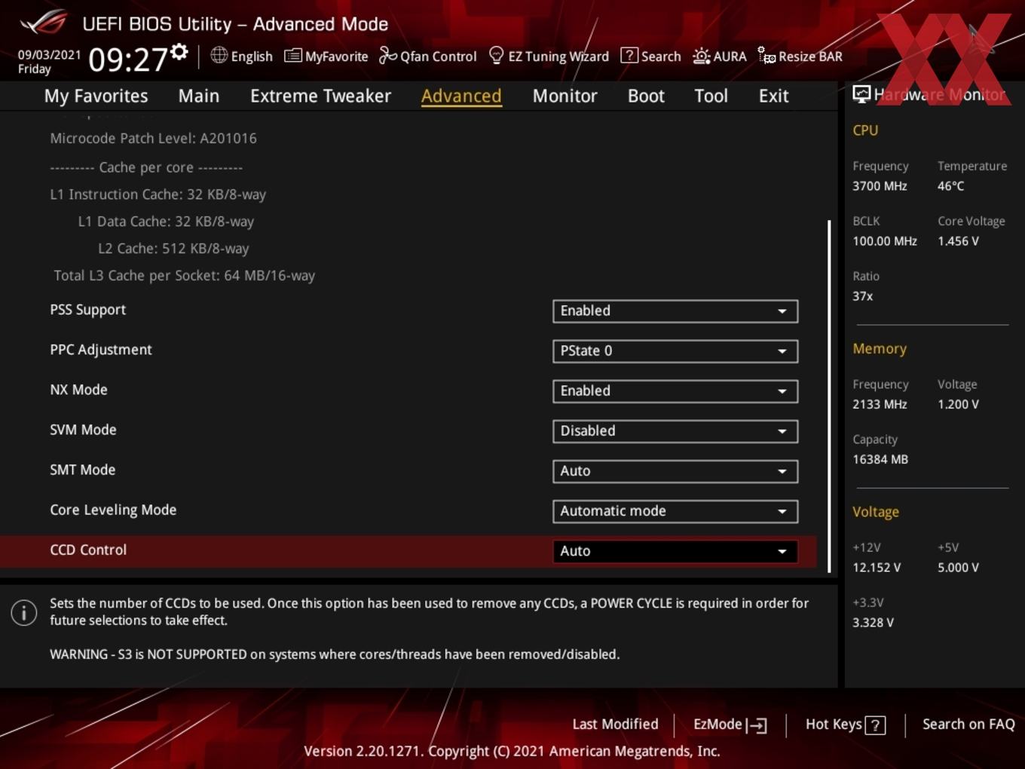Viewport: 1025px width, 769px height.
Task: Click EzMode label text
Action: (717, 724)
